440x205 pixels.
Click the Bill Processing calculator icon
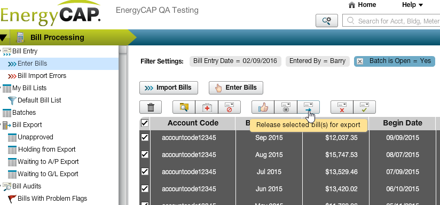pos(20,37)
